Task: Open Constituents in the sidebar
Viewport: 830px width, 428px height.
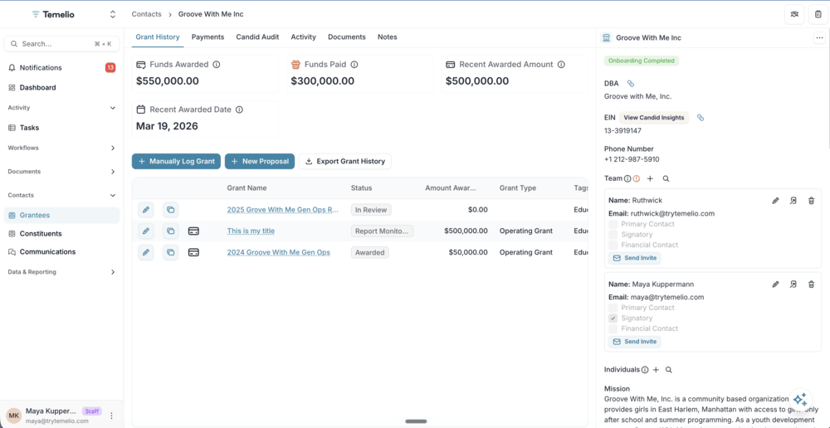Action: (62, 233)
